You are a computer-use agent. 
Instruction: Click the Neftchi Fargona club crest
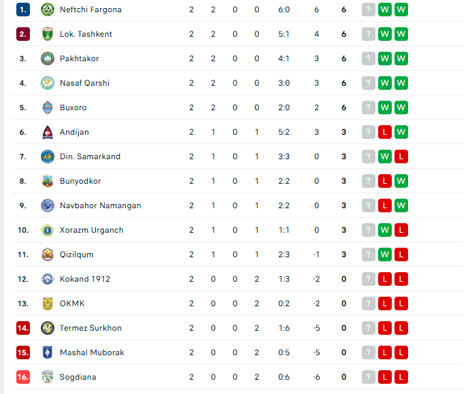[x=47, y=10]
